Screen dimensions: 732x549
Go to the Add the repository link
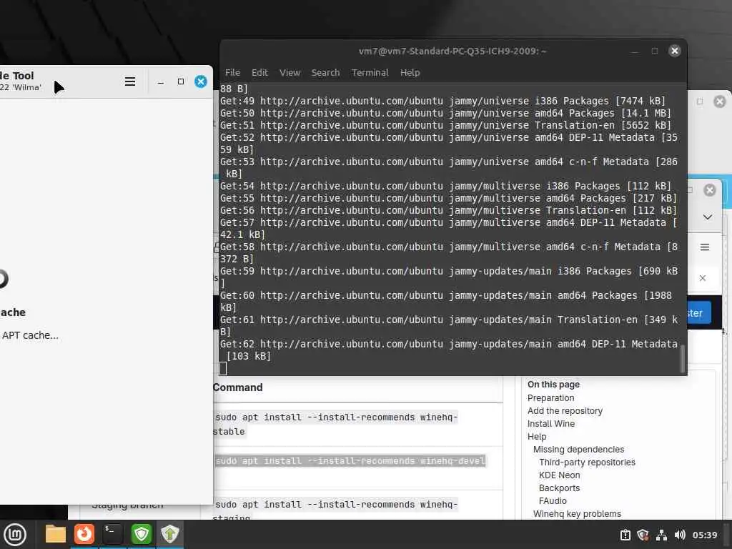click(x=565, y=411)
